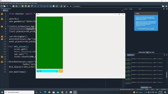
Task: Browse a working directory folder icon
Action: (163, 6)
